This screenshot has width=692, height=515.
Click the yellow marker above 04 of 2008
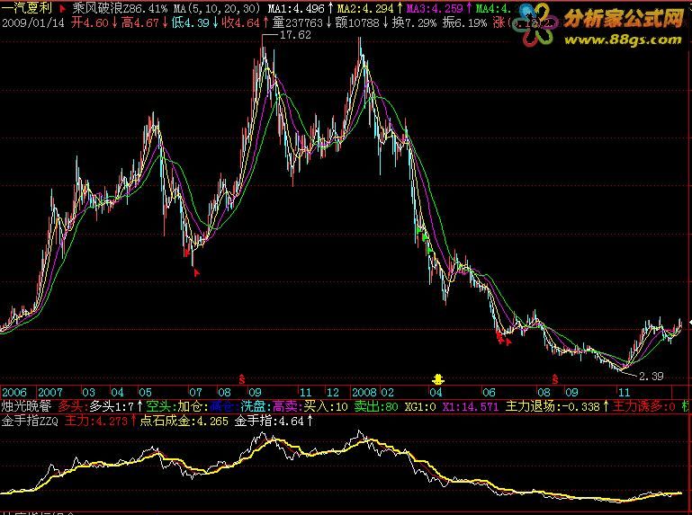coord(438,378)
